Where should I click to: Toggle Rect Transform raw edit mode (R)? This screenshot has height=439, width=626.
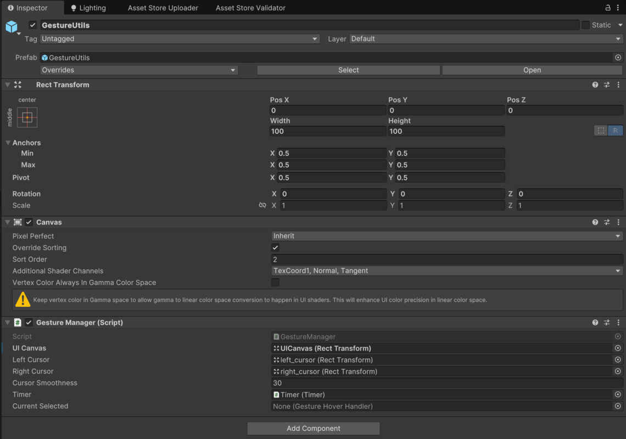pyautogui.click(x=616, y=131)
